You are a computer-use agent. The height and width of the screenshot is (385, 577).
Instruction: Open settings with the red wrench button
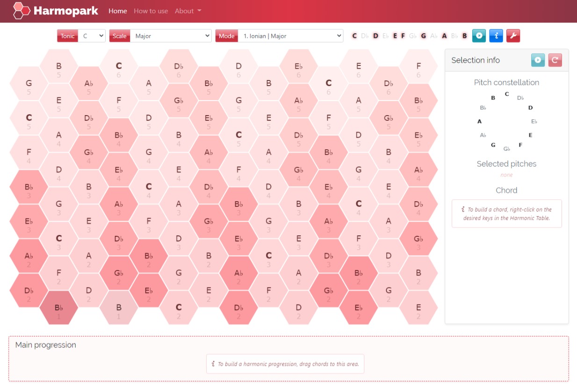tap(513, 36)
